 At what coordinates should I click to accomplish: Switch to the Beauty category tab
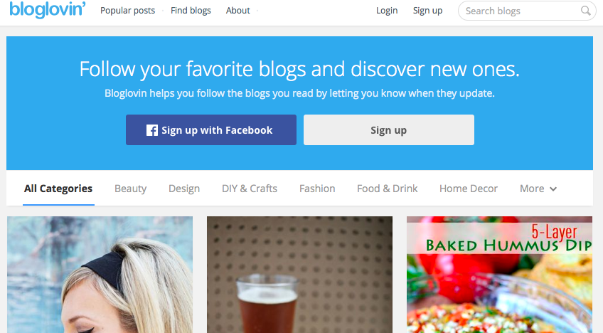(x=130, y=189)
